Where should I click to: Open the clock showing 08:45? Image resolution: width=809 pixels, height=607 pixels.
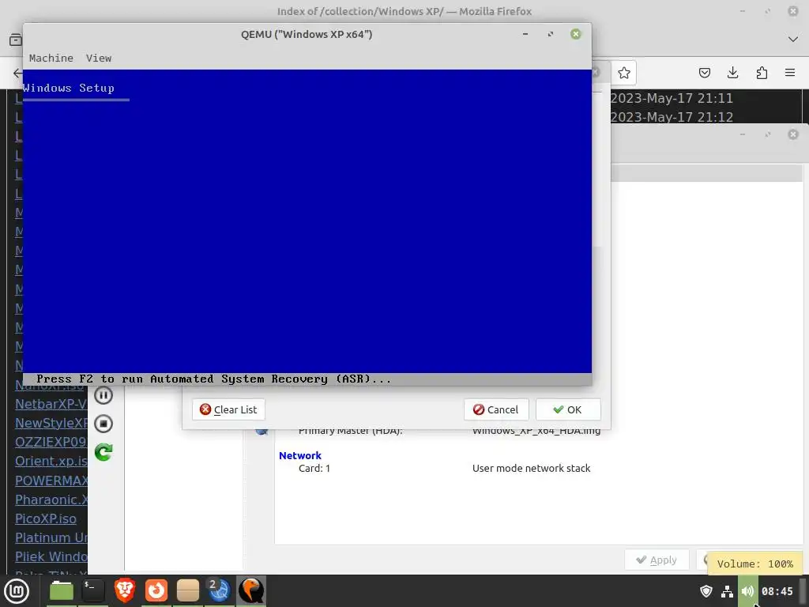pos(777,591)
